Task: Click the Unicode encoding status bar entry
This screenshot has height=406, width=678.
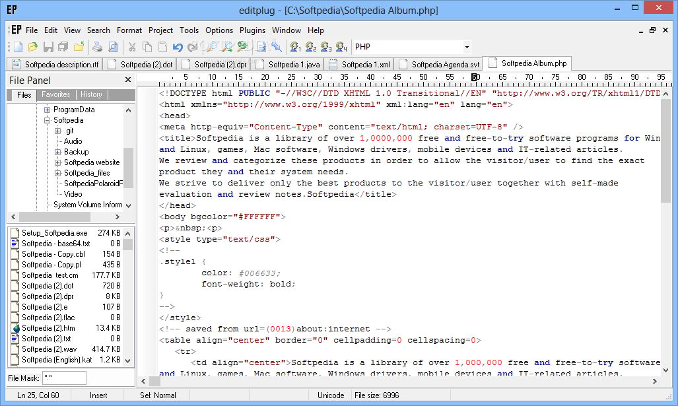Action: click(x=331, y=395)
